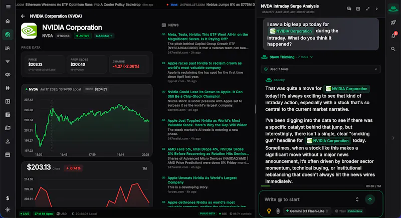
Task: Open the calendar sidebar icon
Action: point(8,155)
